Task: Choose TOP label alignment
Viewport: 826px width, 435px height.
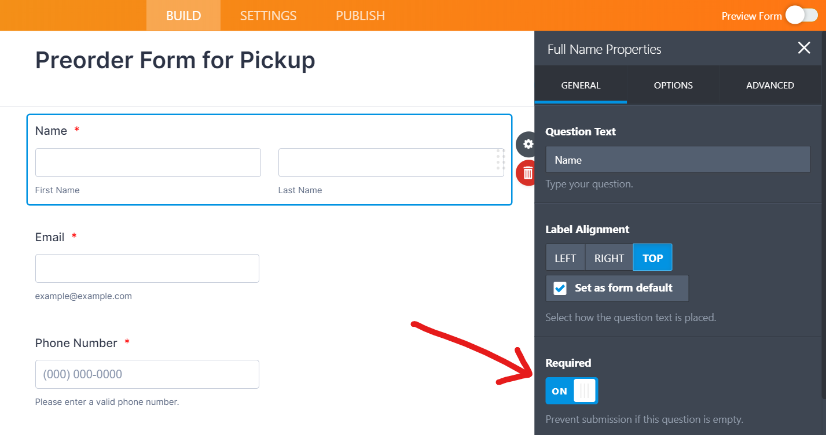Action: point(652,258)
